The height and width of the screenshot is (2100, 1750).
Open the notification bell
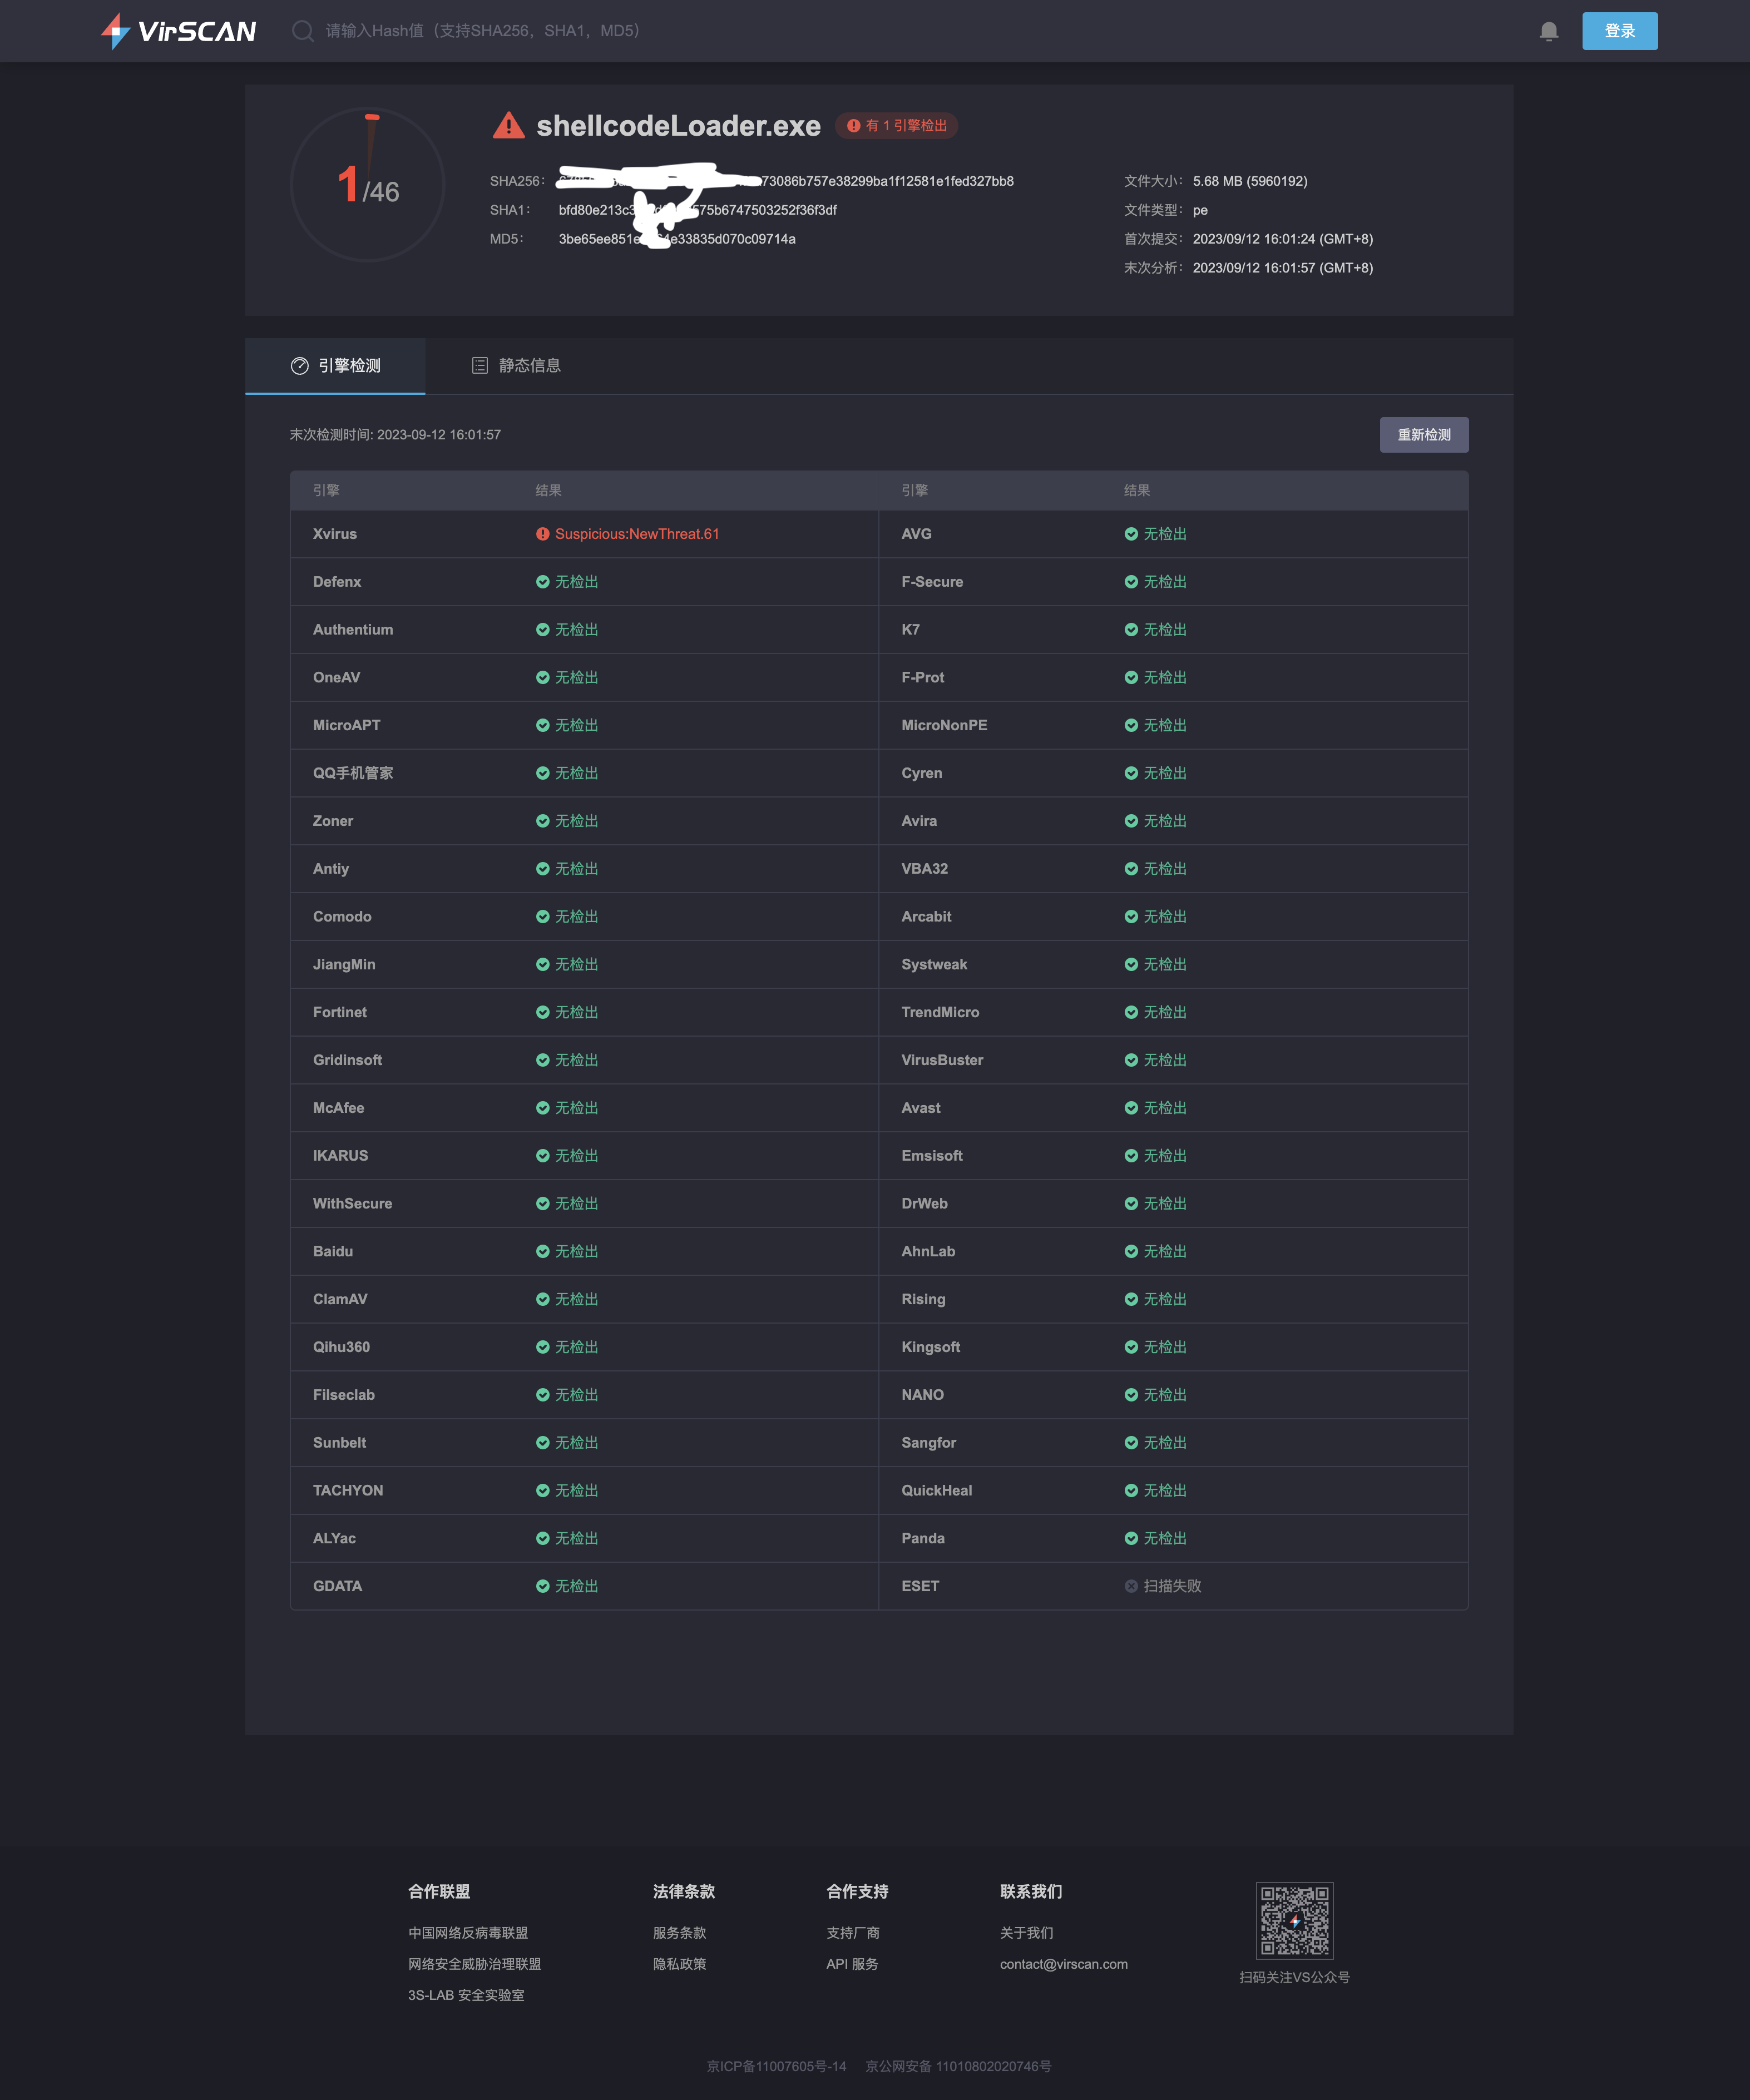coord(1548,31)
